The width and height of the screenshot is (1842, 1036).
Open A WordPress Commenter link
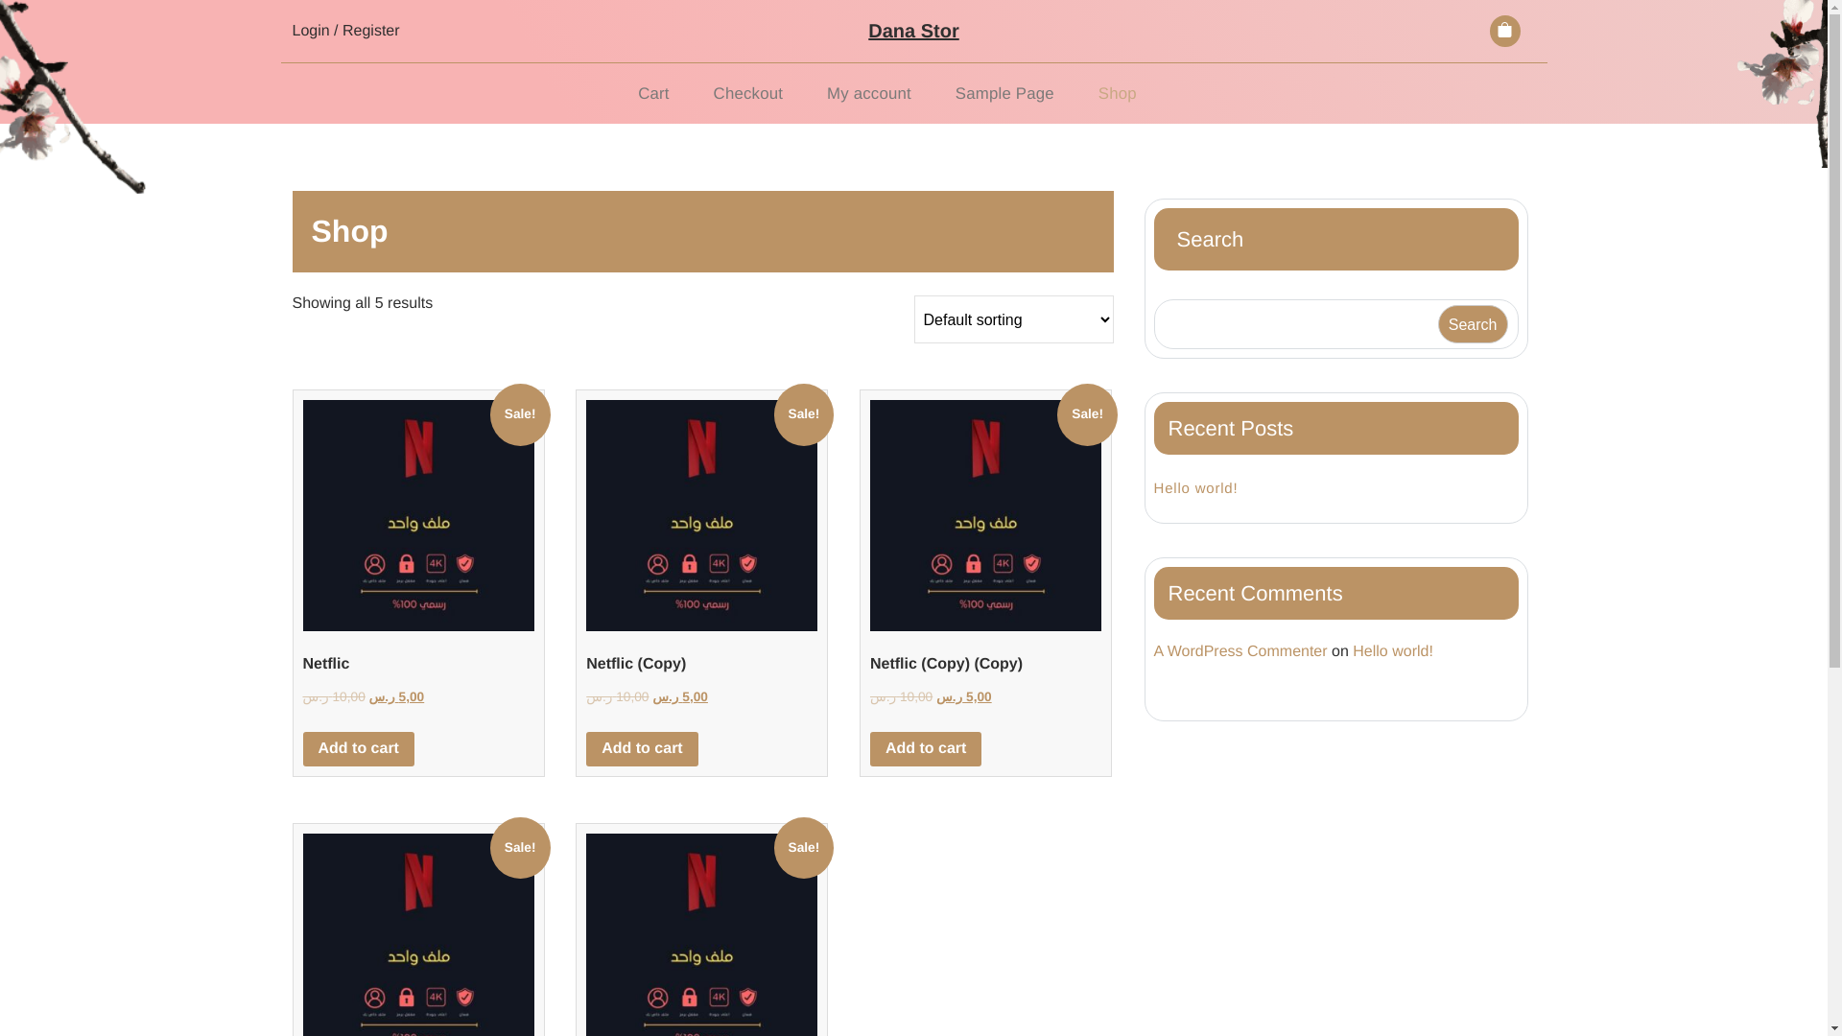[x=1240, y=651]
